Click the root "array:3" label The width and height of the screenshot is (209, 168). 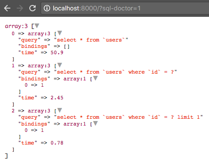click(x=16, y=26)
